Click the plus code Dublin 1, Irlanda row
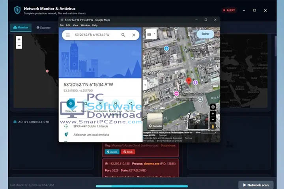Viewport: 284px width, 189px height. click(101, 126)
